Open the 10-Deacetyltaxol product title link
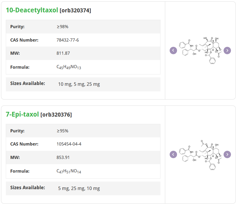The image size is (237, 205). point(32,10)
